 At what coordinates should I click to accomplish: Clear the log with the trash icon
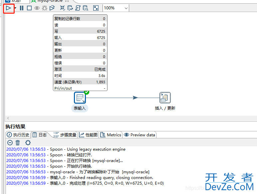coord(18,143)
